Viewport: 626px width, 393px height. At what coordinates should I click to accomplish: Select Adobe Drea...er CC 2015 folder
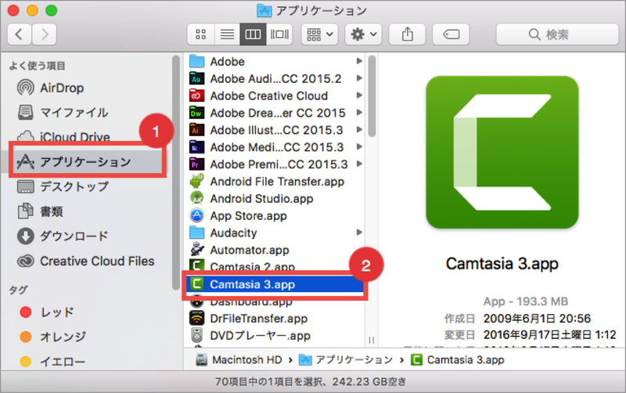click(275, 113)
